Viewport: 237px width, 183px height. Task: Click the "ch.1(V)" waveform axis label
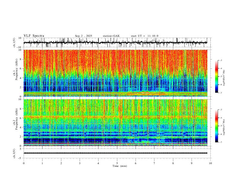(x=14, y=42)
